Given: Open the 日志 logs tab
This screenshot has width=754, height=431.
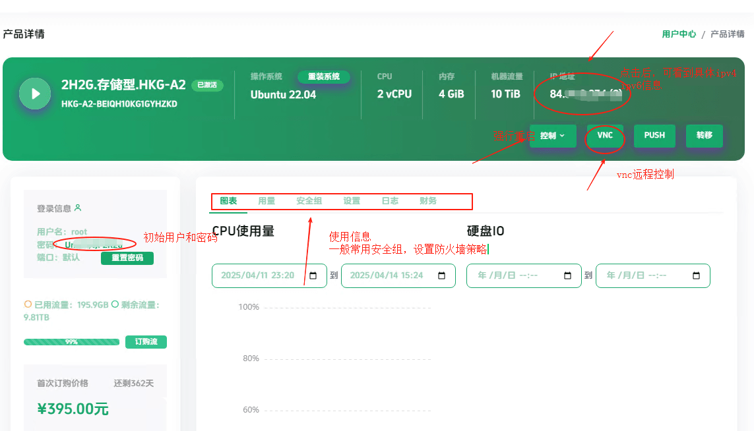Looking at the screenshot, I should (x=390, y=201).
